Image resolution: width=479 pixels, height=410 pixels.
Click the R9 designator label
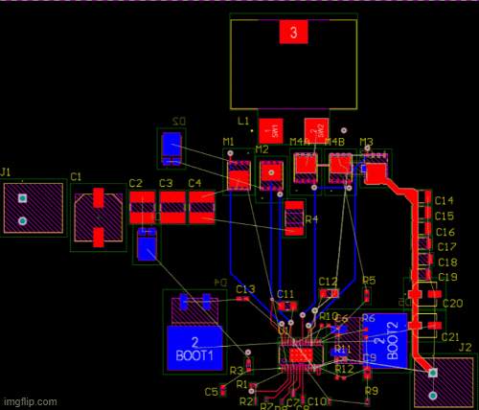(372, 391)
